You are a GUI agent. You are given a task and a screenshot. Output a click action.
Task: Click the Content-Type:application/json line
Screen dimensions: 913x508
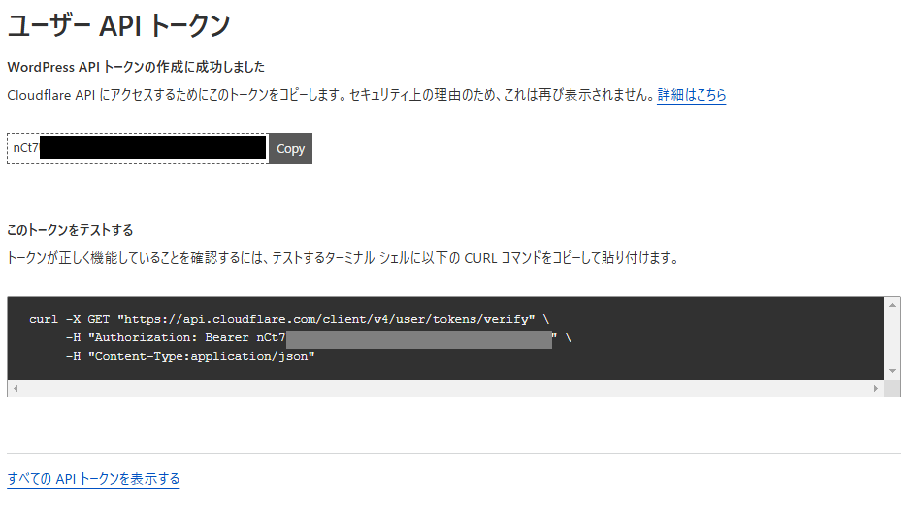190,356
